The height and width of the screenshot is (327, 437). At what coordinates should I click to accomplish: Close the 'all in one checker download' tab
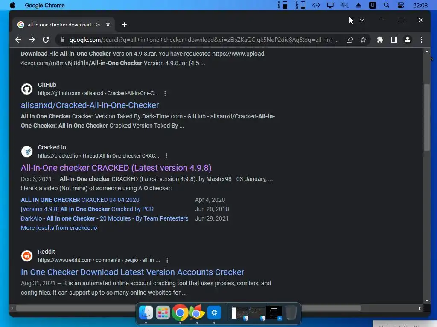coord(108,25)
